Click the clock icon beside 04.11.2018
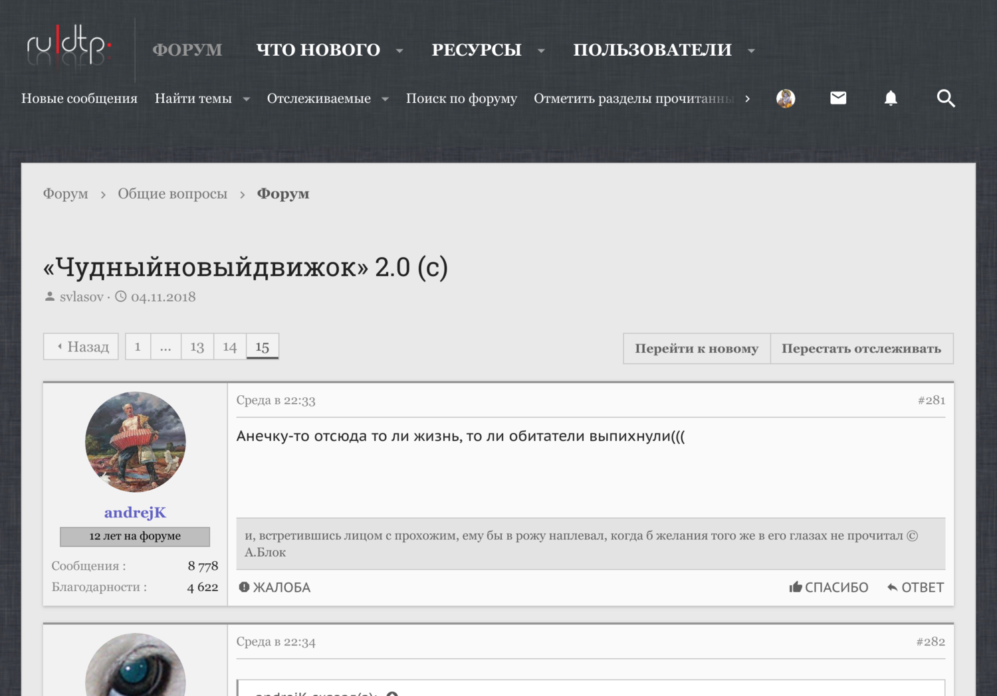The width and height of the screenshot is (997, 696). (121, 296)
